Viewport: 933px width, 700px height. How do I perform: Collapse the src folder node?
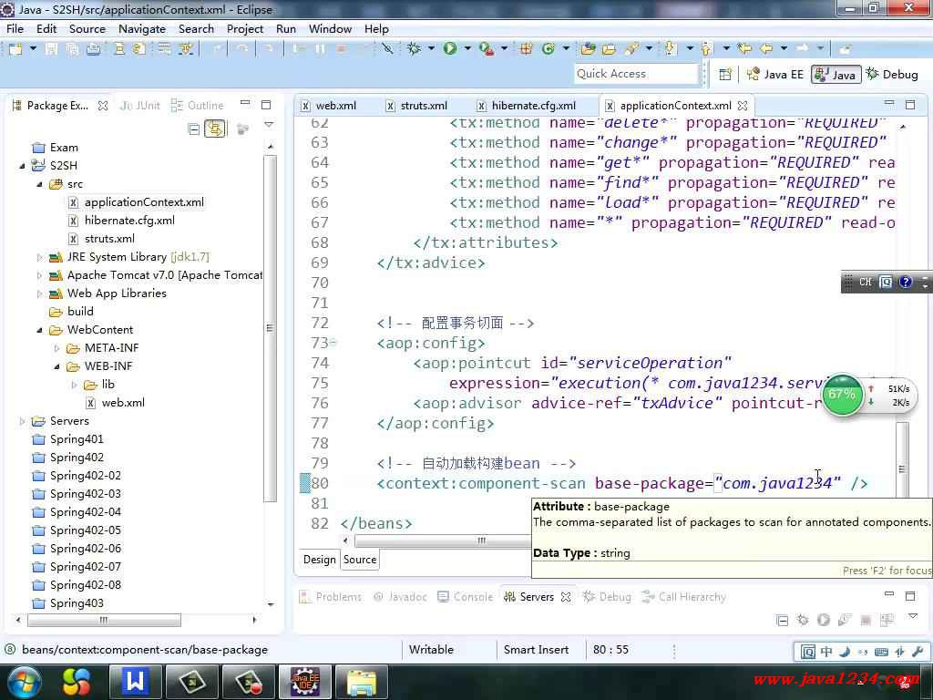(39, 184)
